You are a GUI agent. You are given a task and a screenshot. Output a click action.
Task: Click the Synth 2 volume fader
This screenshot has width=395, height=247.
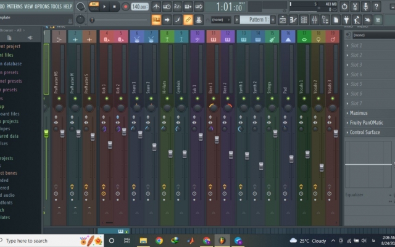pyautogui.click(x=261, y=166)
